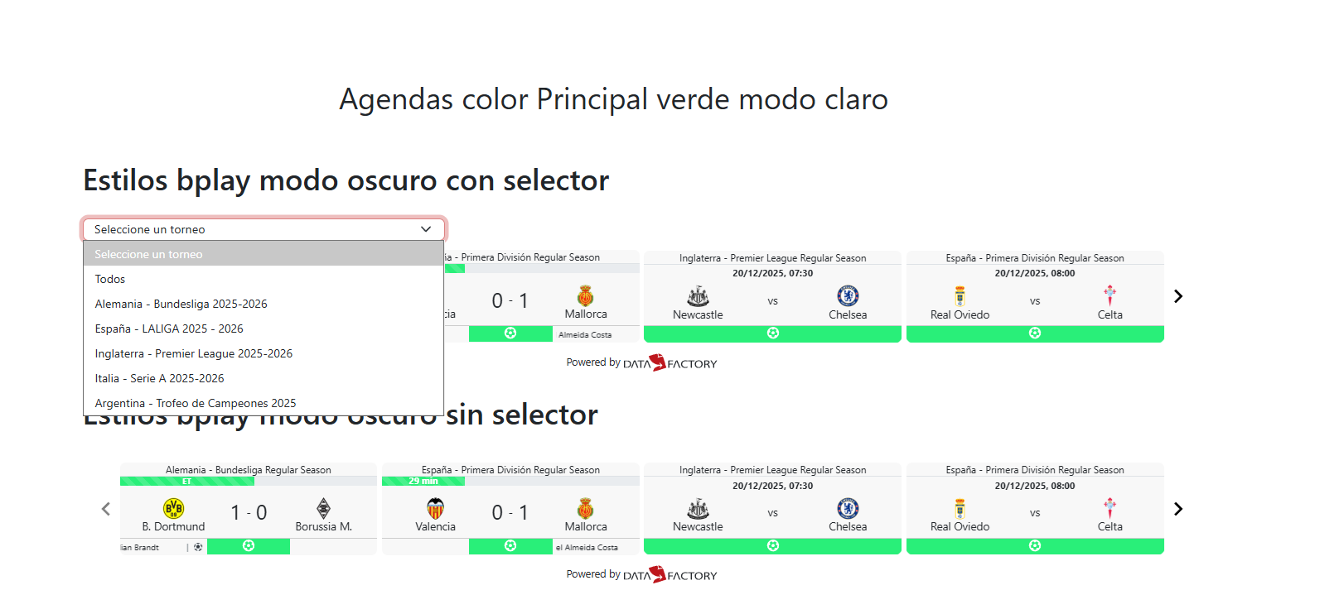Click green bar under lower Newcastle-Chelsea match
The height and width of the screenshot is (590, 1339).
pyautogui.click(x=772, y=546)
